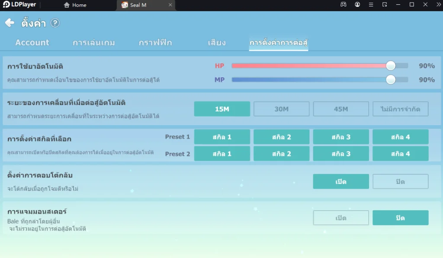Disable monster stealing with ปิด
This screenshot has width=443, height=258.
point(400,218)
